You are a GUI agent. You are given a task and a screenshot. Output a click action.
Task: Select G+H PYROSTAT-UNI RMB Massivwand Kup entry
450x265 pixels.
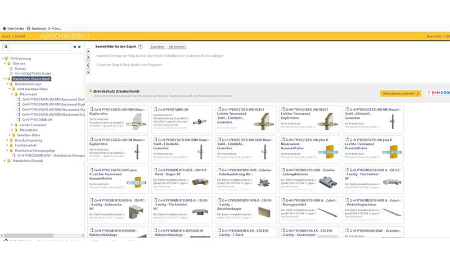[53, 115]
